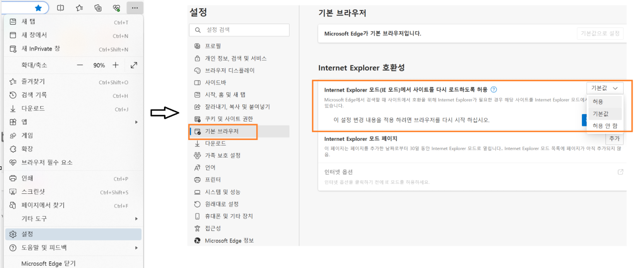Image resolution: width=636 pixels, height=268 pixels.
Task: Open 브라우저 필수 요소 menu entry
Action: click(x=73, y=163)
